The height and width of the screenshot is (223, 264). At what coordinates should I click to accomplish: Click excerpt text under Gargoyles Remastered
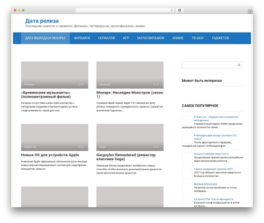(129, 169)
